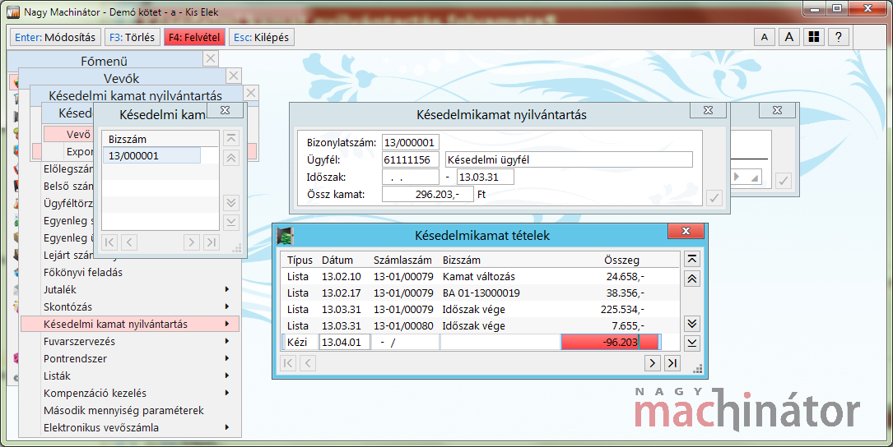
Task: Confirm with checkmark in Késedelmikamat nyilvántartás form
Action: click(x=714, y=198)
